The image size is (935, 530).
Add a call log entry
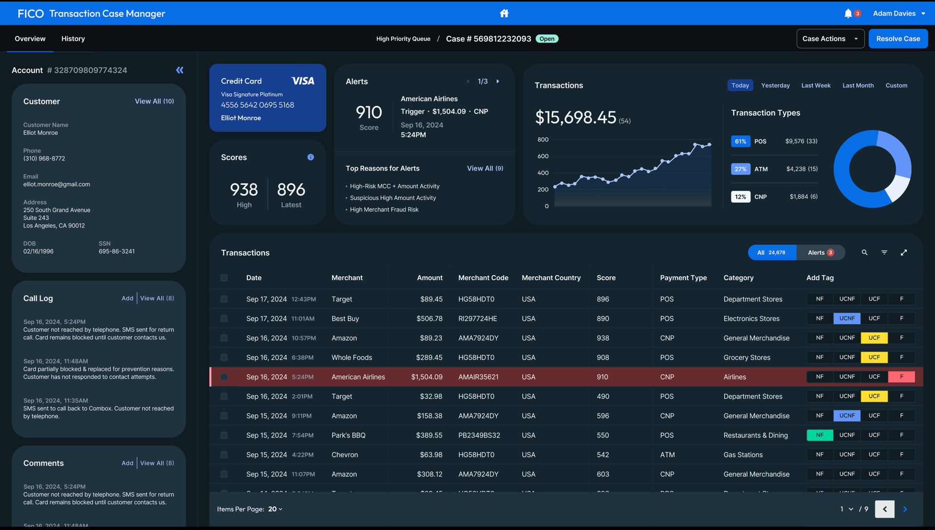pyautogui.click(x=127, y=298)
